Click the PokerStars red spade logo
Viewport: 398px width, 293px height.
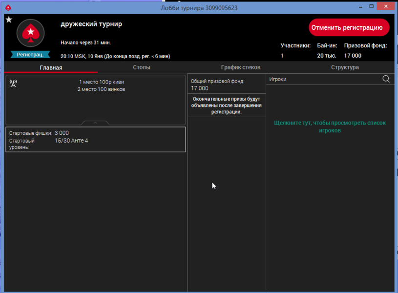pyautogui.click(x=31, y=33)
